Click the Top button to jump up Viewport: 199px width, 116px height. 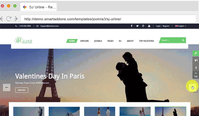pos(196,75)
